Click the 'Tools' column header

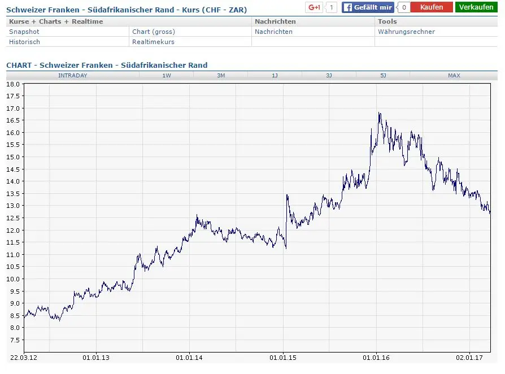coord(387,21)
